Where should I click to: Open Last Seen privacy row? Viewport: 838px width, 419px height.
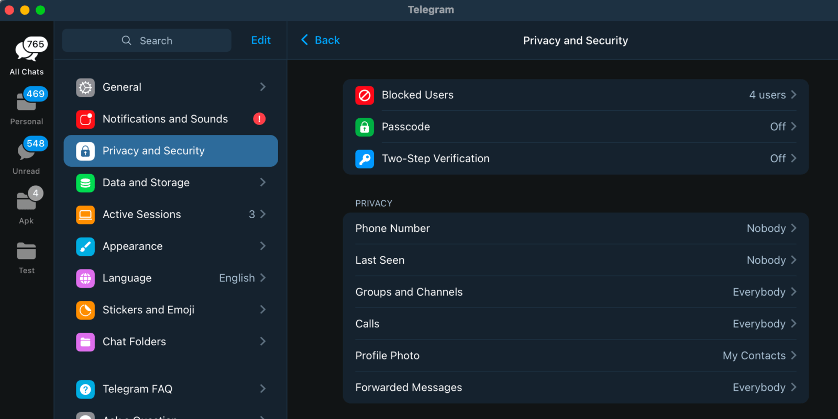(x=576, y=261)
